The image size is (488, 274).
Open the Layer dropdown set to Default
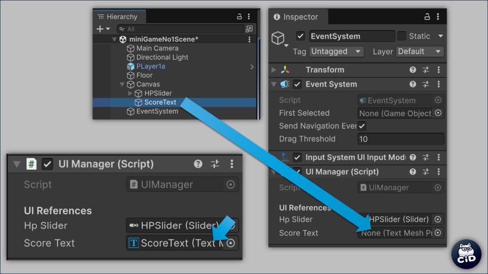click(x=419, y=51)
